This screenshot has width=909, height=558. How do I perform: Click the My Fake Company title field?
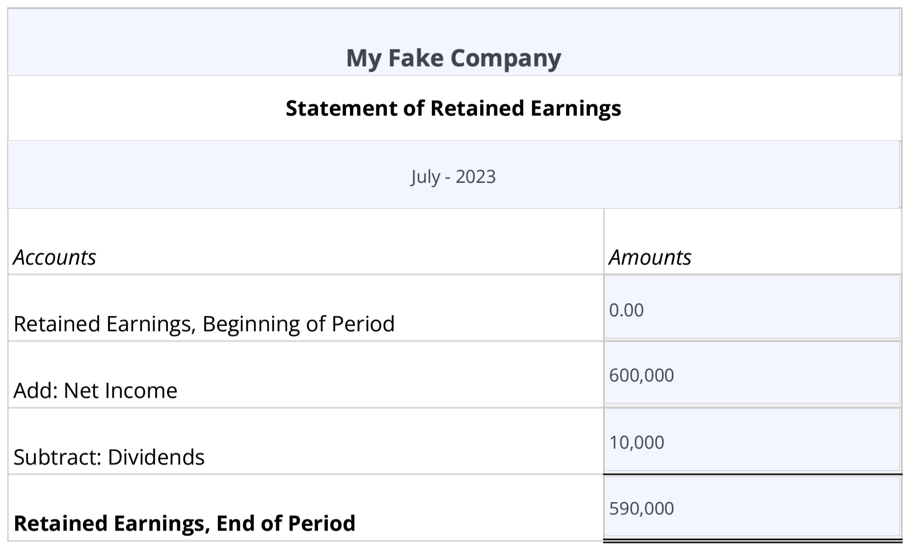pos(454,43)
